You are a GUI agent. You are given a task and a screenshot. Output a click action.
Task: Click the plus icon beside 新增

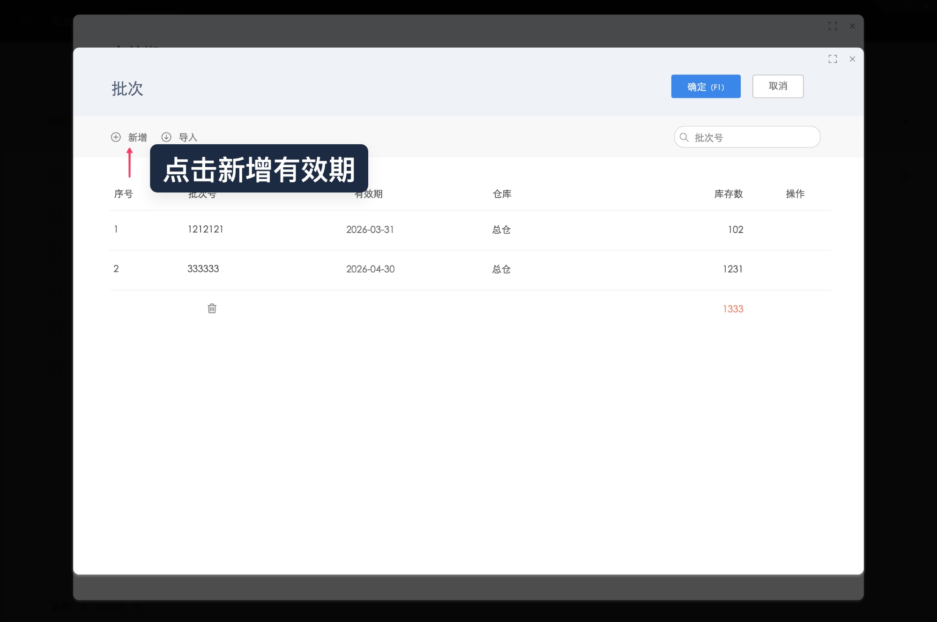coord(115,137)
